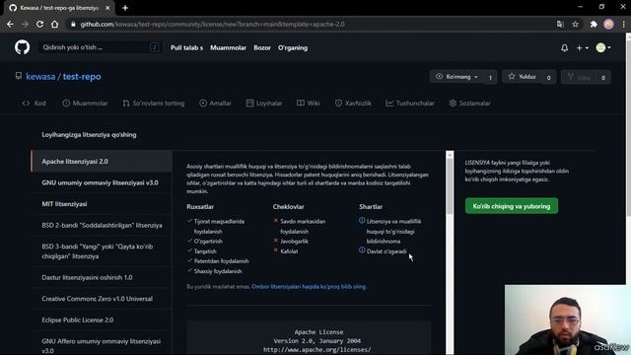The image size is (631, 355).
Task: Go back in browser history
Action: pyautogui.click(x=10, y=24)
